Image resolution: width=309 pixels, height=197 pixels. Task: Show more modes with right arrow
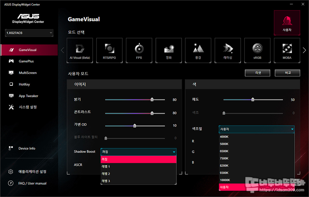click(304, 50)
